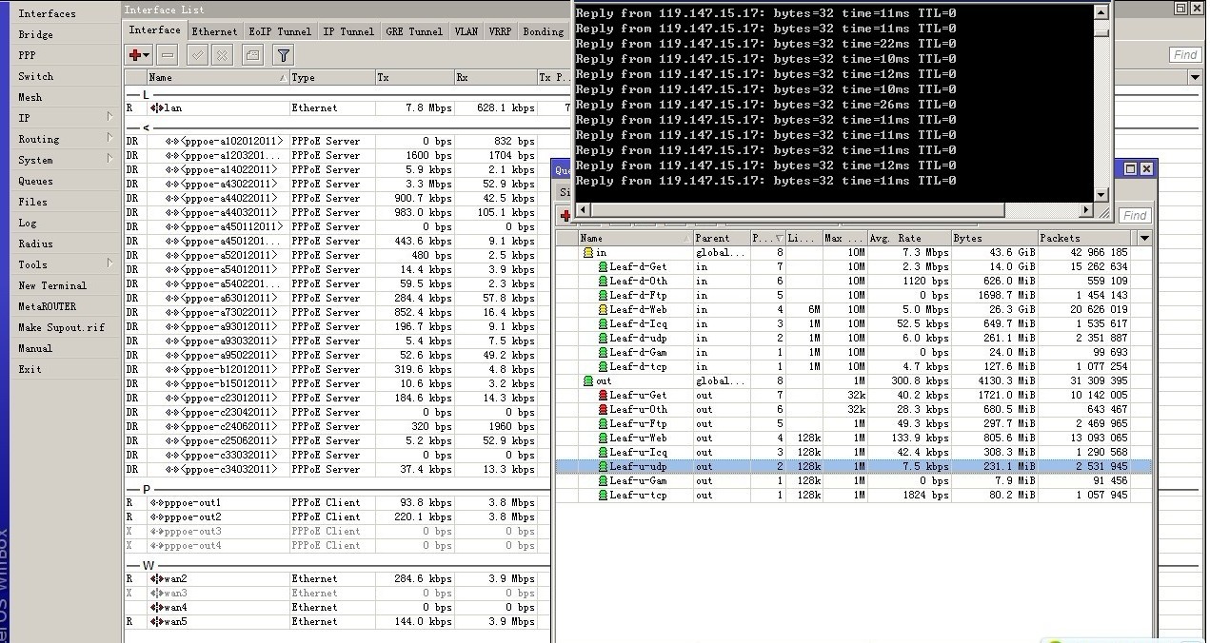
Task: Click the icon of the 'out' parent queue
Action: tap(588, 381)
